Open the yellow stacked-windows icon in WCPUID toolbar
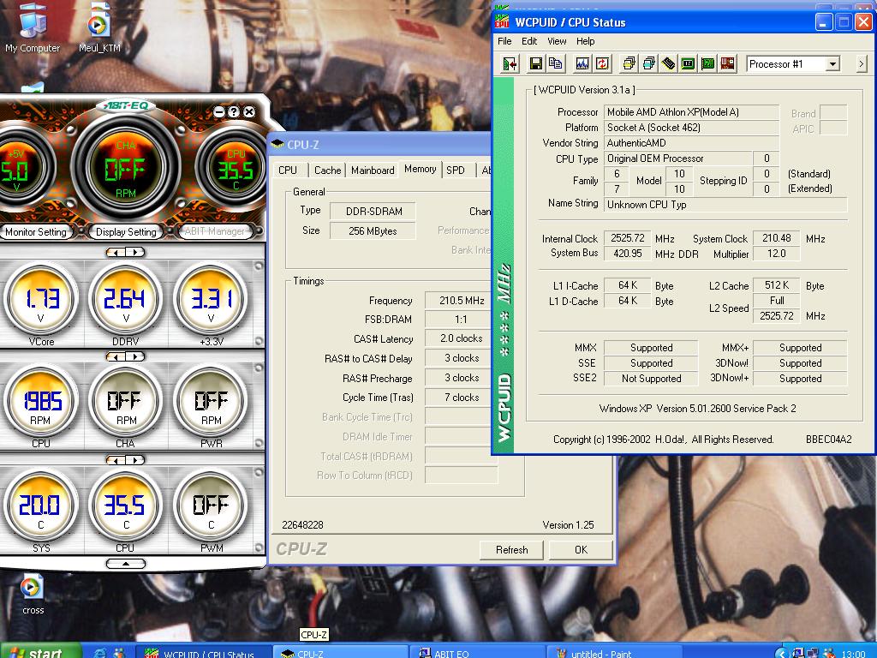877x658 pixels. pos(629,63)
